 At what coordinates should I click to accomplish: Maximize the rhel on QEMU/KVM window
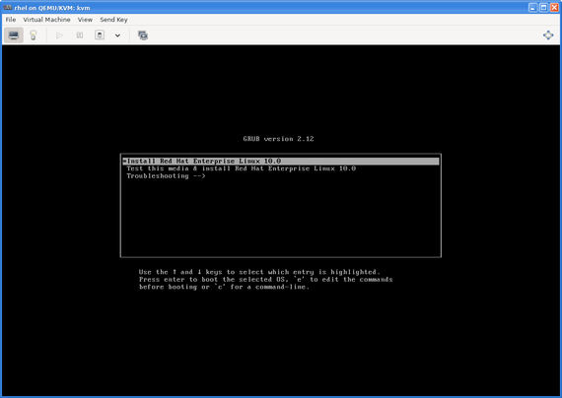tap(543, 8)
